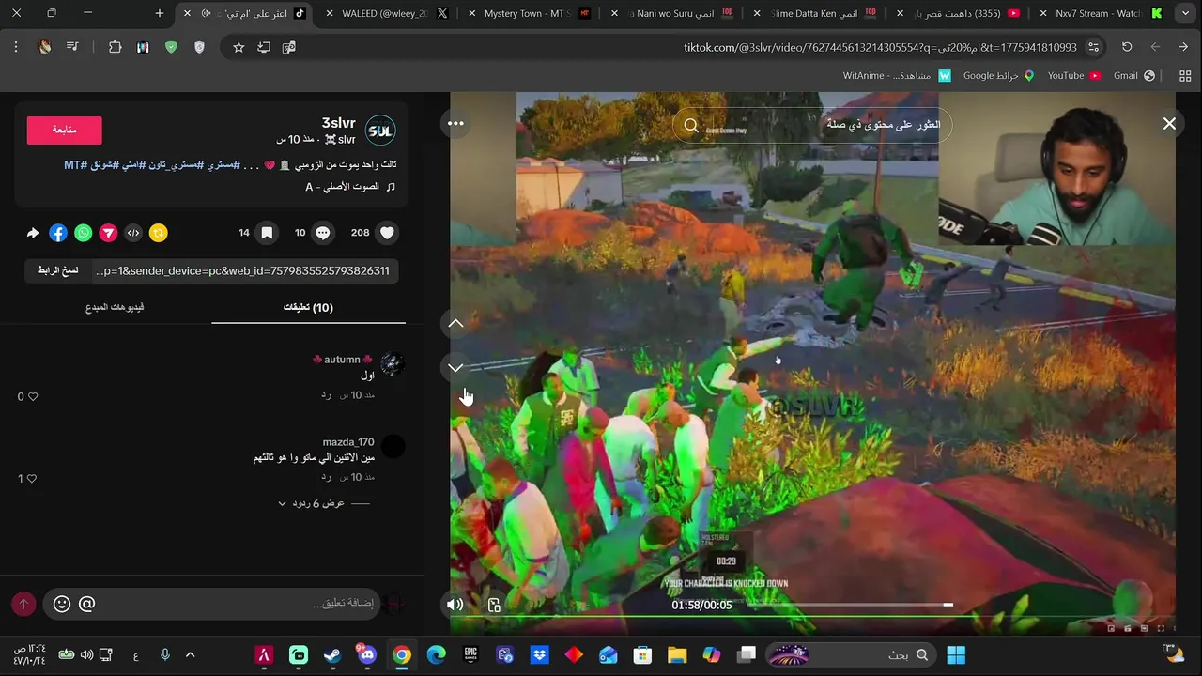The width and height of the screenshot is (1202, 676).
Task: Switch to the Comments (10) tab
Action: tap(308, 307)
